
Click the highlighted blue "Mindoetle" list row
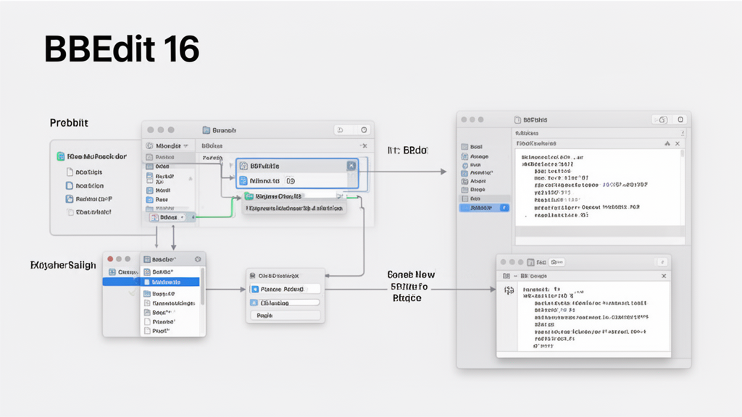[171, 282]
